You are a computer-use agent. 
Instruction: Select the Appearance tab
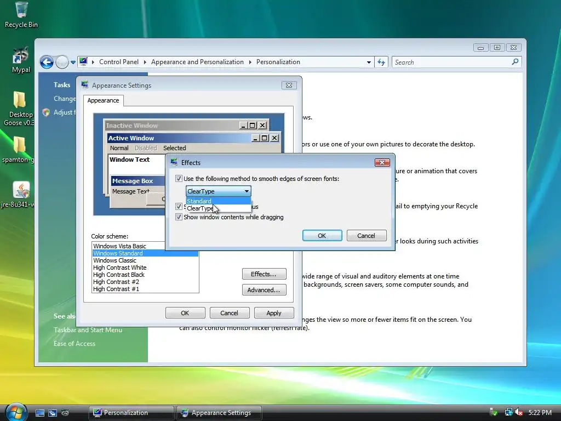pyautogui.click(x=104, y=100)
